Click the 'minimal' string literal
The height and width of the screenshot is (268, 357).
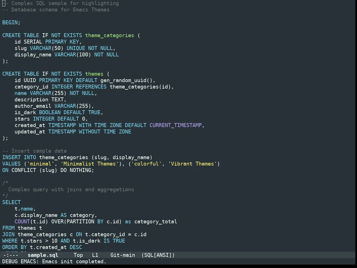(41, 164)
